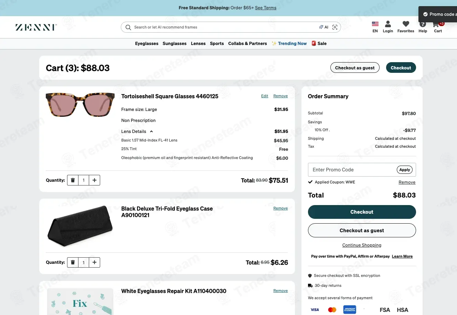This screenshot has height=315, width=457.
Task: Increase Tortoiseshell glasses quantity with plus
Action: (x=94, y=180)
